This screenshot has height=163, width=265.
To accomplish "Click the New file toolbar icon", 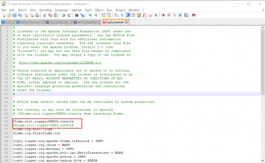I will [x=3, y=15].
